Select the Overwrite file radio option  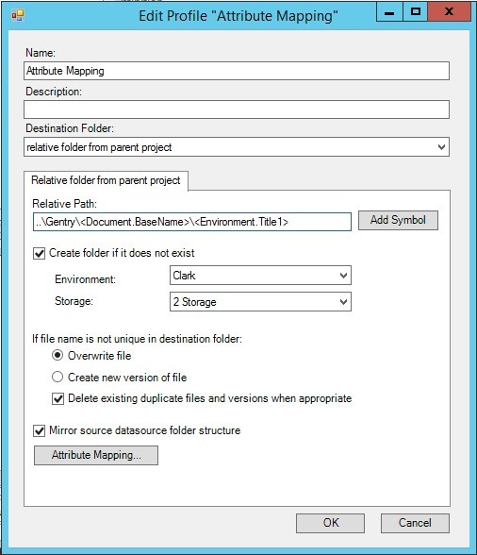click(x=58, y=355)
